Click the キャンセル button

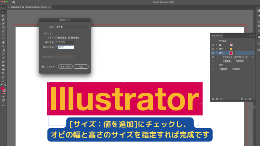(x=66, y=67)
